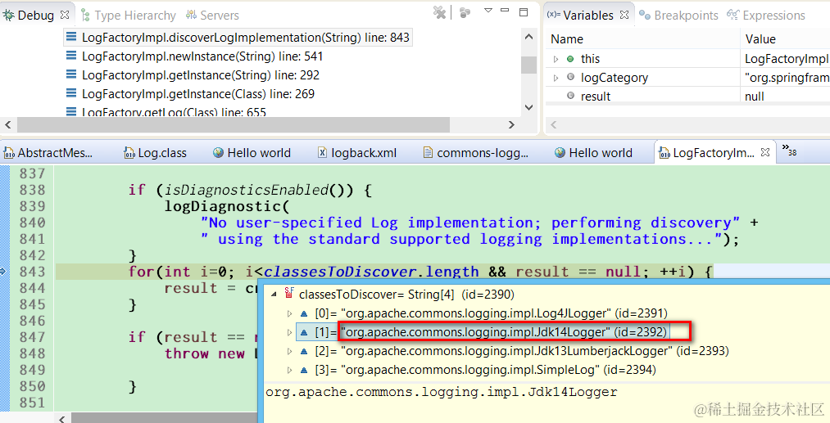Expand the 'this' variable node
The width and height of the screenshot is (830, 423).
[556, 59]
